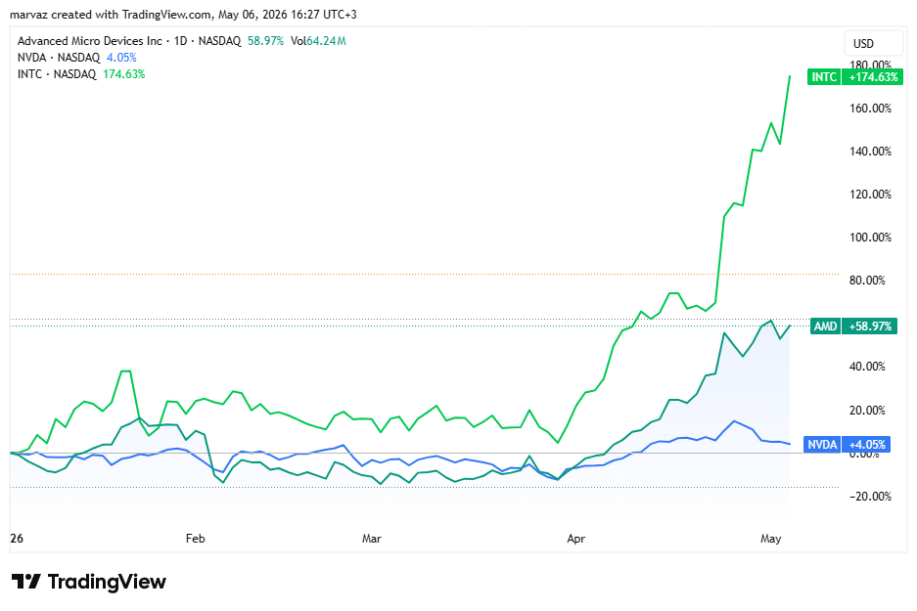The width and height of the screenshot is (917, 611).
Task: Click the TradingView wordmark text
Action: (x=107, y=582)
